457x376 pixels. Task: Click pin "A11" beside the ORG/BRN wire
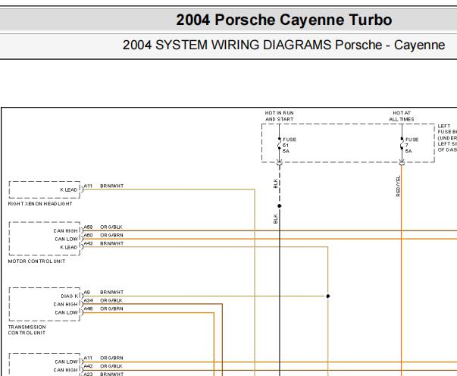click(x=88, y=358)
